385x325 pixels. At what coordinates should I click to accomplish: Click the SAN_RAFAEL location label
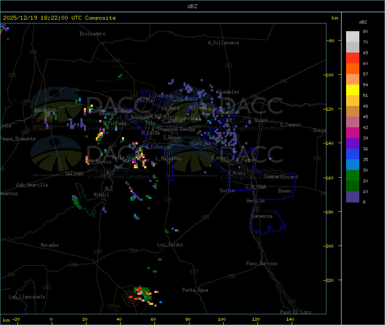point(157,116)
